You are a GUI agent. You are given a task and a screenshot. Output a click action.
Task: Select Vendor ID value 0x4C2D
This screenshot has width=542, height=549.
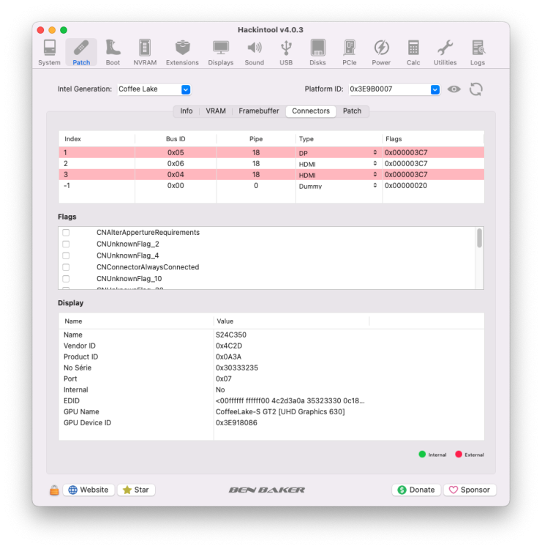(x=229, y=346)
